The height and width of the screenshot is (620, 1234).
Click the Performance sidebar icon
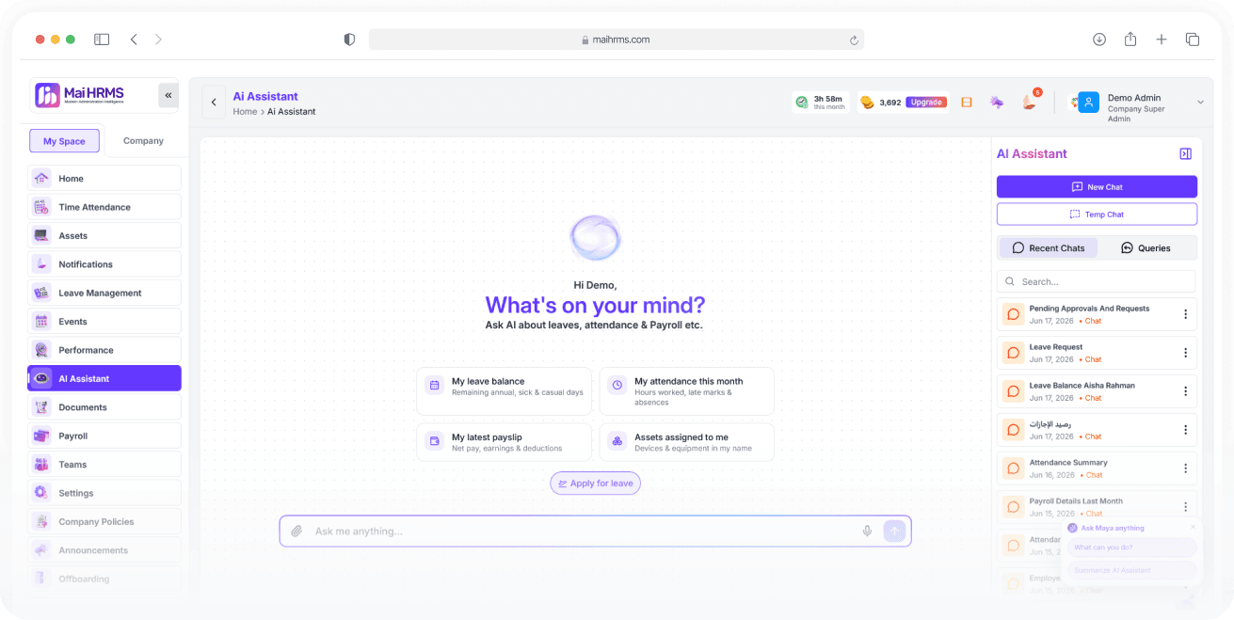point(41,350)
